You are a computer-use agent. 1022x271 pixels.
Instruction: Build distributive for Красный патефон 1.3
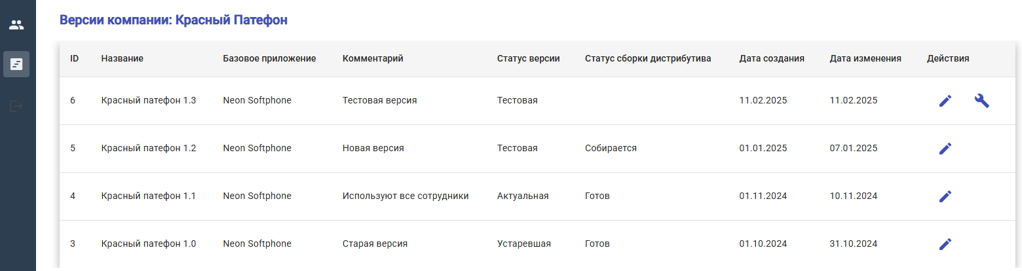981,101
